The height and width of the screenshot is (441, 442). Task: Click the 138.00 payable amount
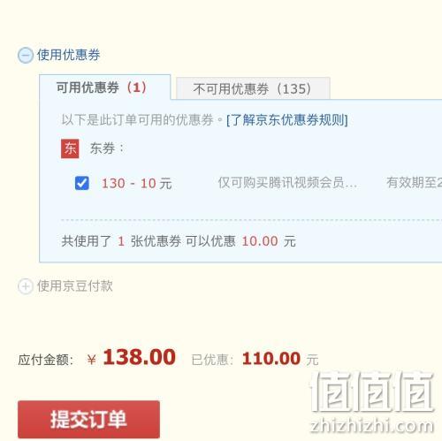tap(139, 357)
